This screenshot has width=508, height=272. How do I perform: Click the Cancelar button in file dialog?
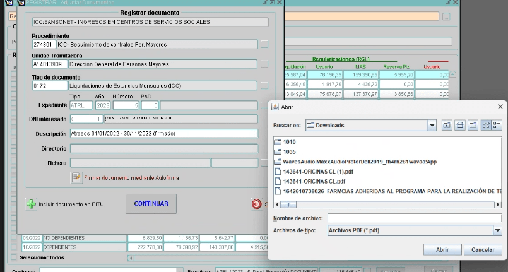[483, 250]
